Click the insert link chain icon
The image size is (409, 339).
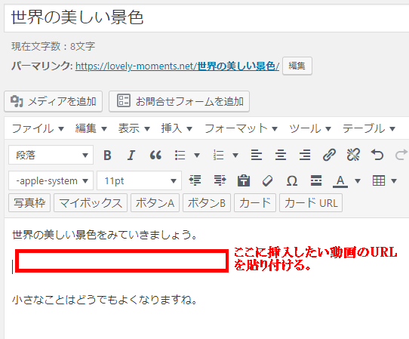[x=329, y=155]
